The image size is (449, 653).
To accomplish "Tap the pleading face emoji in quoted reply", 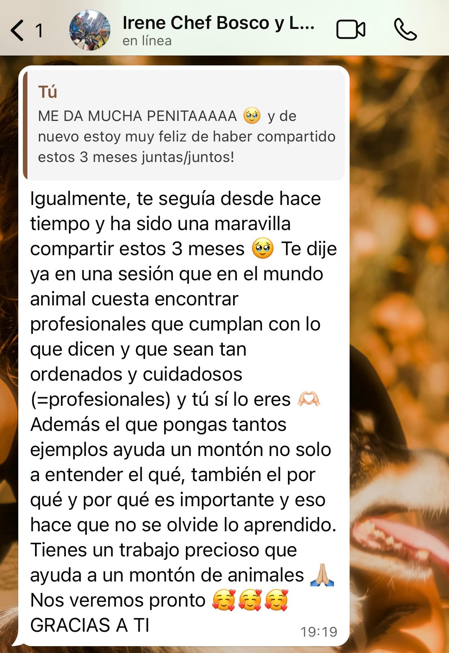I will [252, 116].
